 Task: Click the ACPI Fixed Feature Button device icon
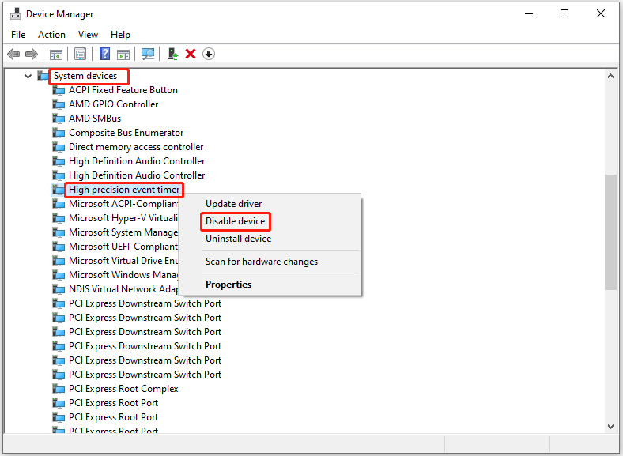click(x=59, y=90)
